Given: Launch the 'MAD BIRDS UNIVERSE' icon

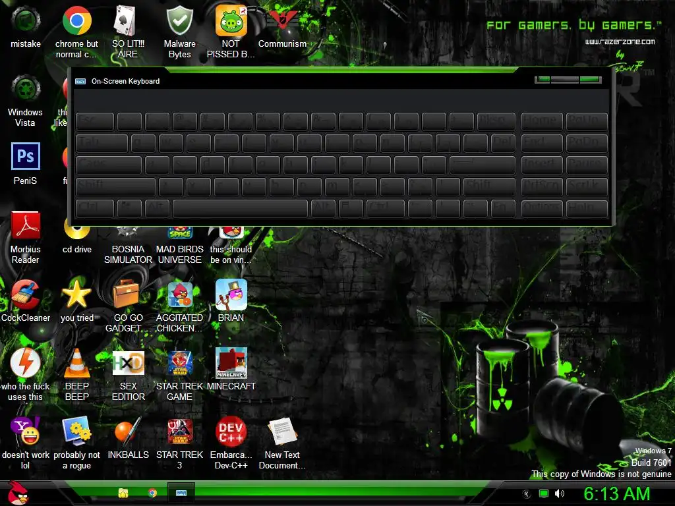Looking at the screenshot, I should [179, 245].
